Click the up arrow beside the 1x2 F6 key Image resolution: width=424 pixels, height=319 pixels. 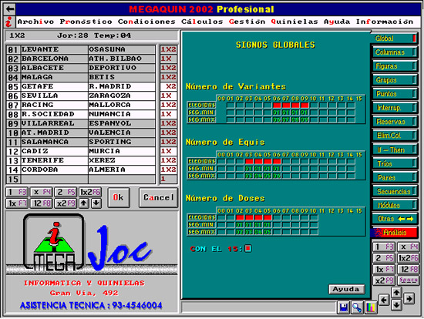(x=84, y=203)
